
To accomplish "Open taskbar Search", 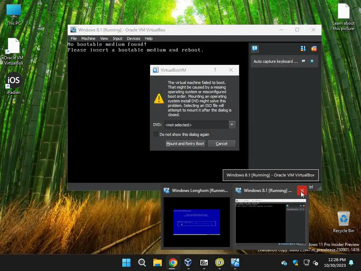I will click(x=142, y=263).
